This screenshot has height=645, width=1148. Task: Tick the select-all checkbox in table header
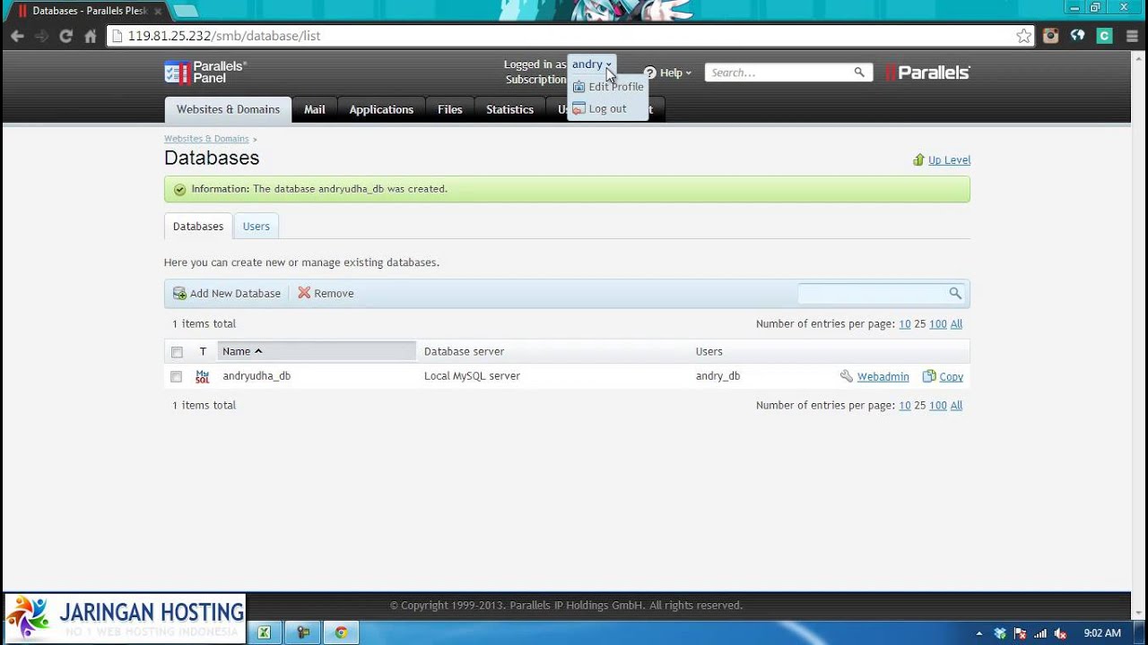coord(177,352)
